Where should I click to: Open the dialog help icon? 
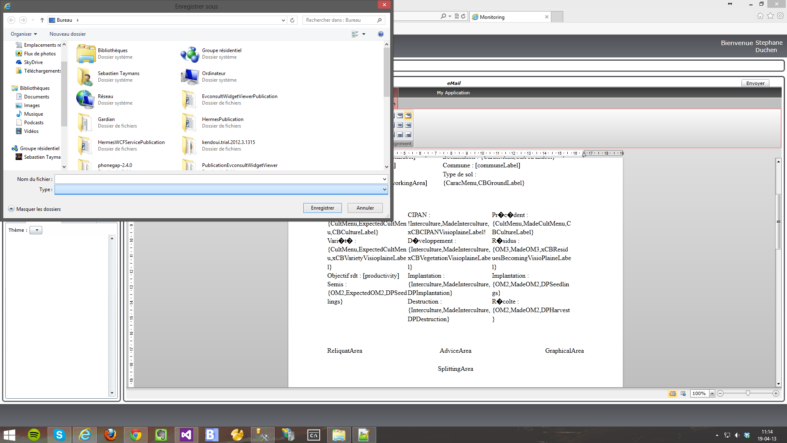(x=380, y=34)
